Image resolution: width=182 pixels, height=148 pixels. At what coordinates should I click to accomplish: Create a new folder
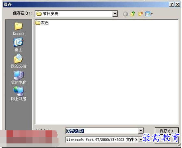coord(140,14)
